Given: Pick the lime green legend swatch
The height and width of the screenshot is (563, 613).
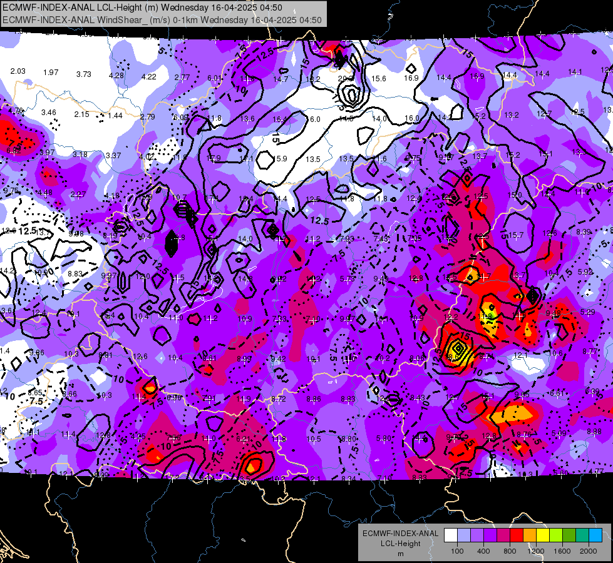Looking at the screenshot, I should coord(556,535).
